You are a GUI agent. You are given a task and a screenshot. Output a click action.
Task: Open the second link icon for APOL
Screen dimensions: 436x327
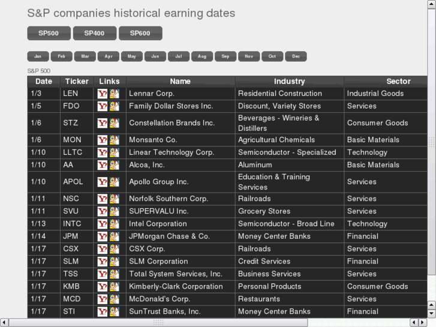(x=115, y=182)
